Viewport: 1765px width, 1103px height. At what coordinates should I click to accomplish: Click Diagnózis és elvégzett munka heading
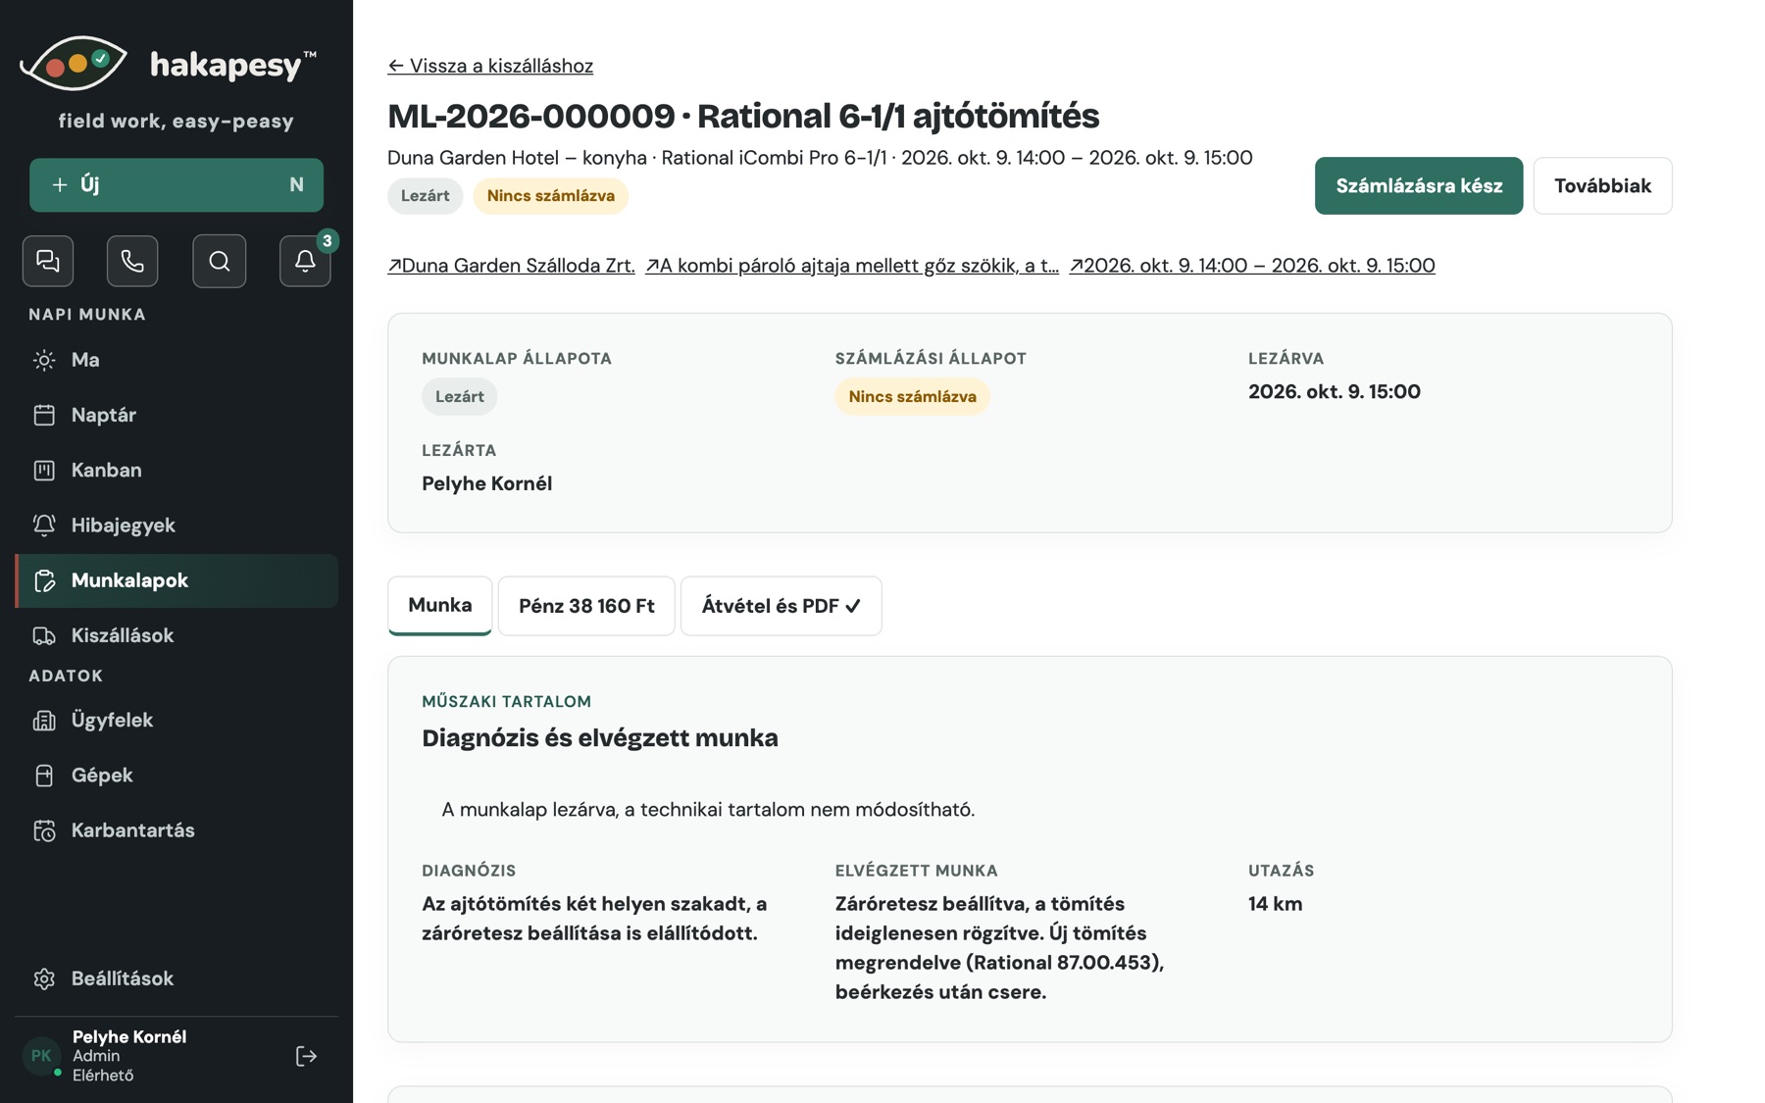(x=600, y=738)
